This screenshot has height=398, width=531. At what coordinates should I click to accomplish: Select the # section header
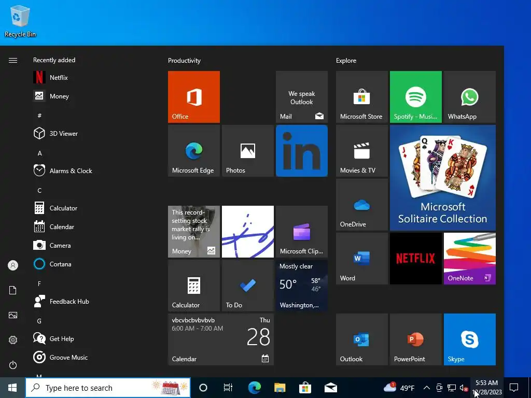pos(39,116)
